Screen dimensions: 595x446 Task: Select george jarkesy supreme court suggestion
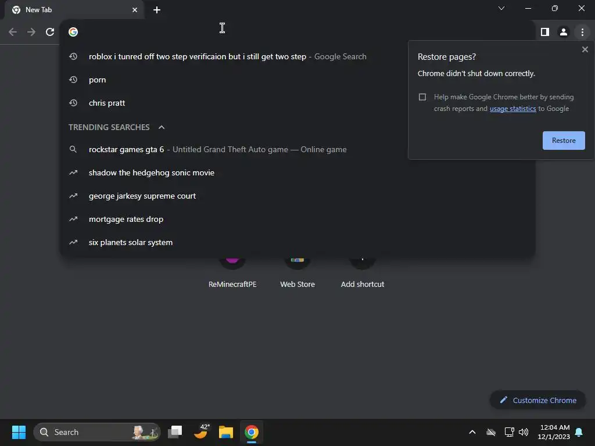[x=298, y=196]
